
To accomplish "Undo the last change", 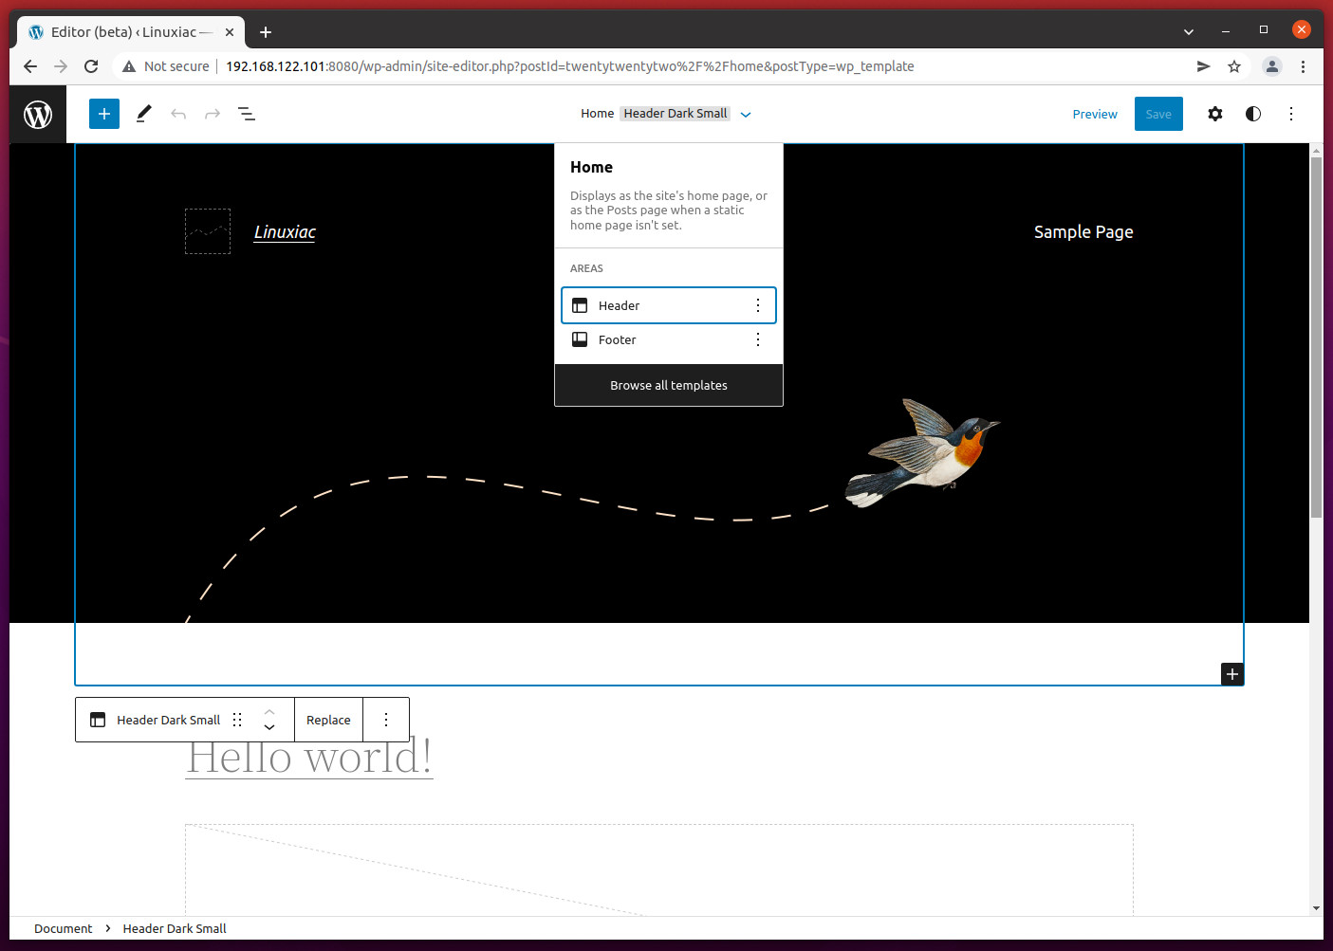I will tap(178, 114).
